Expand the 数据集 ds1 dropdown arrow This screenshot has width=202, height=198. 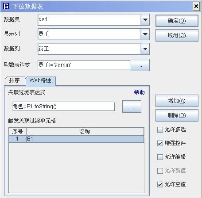click(145, 19)
